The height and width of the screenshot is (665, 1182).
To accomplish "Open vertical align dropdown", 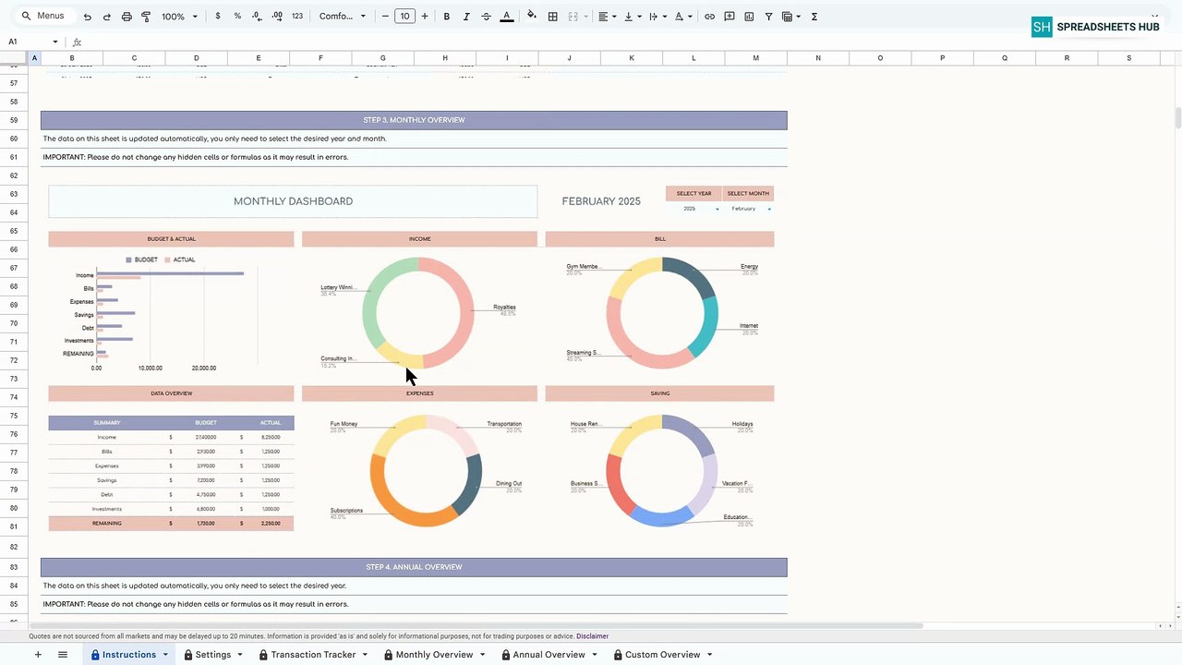I will click(x=632, y=17).
